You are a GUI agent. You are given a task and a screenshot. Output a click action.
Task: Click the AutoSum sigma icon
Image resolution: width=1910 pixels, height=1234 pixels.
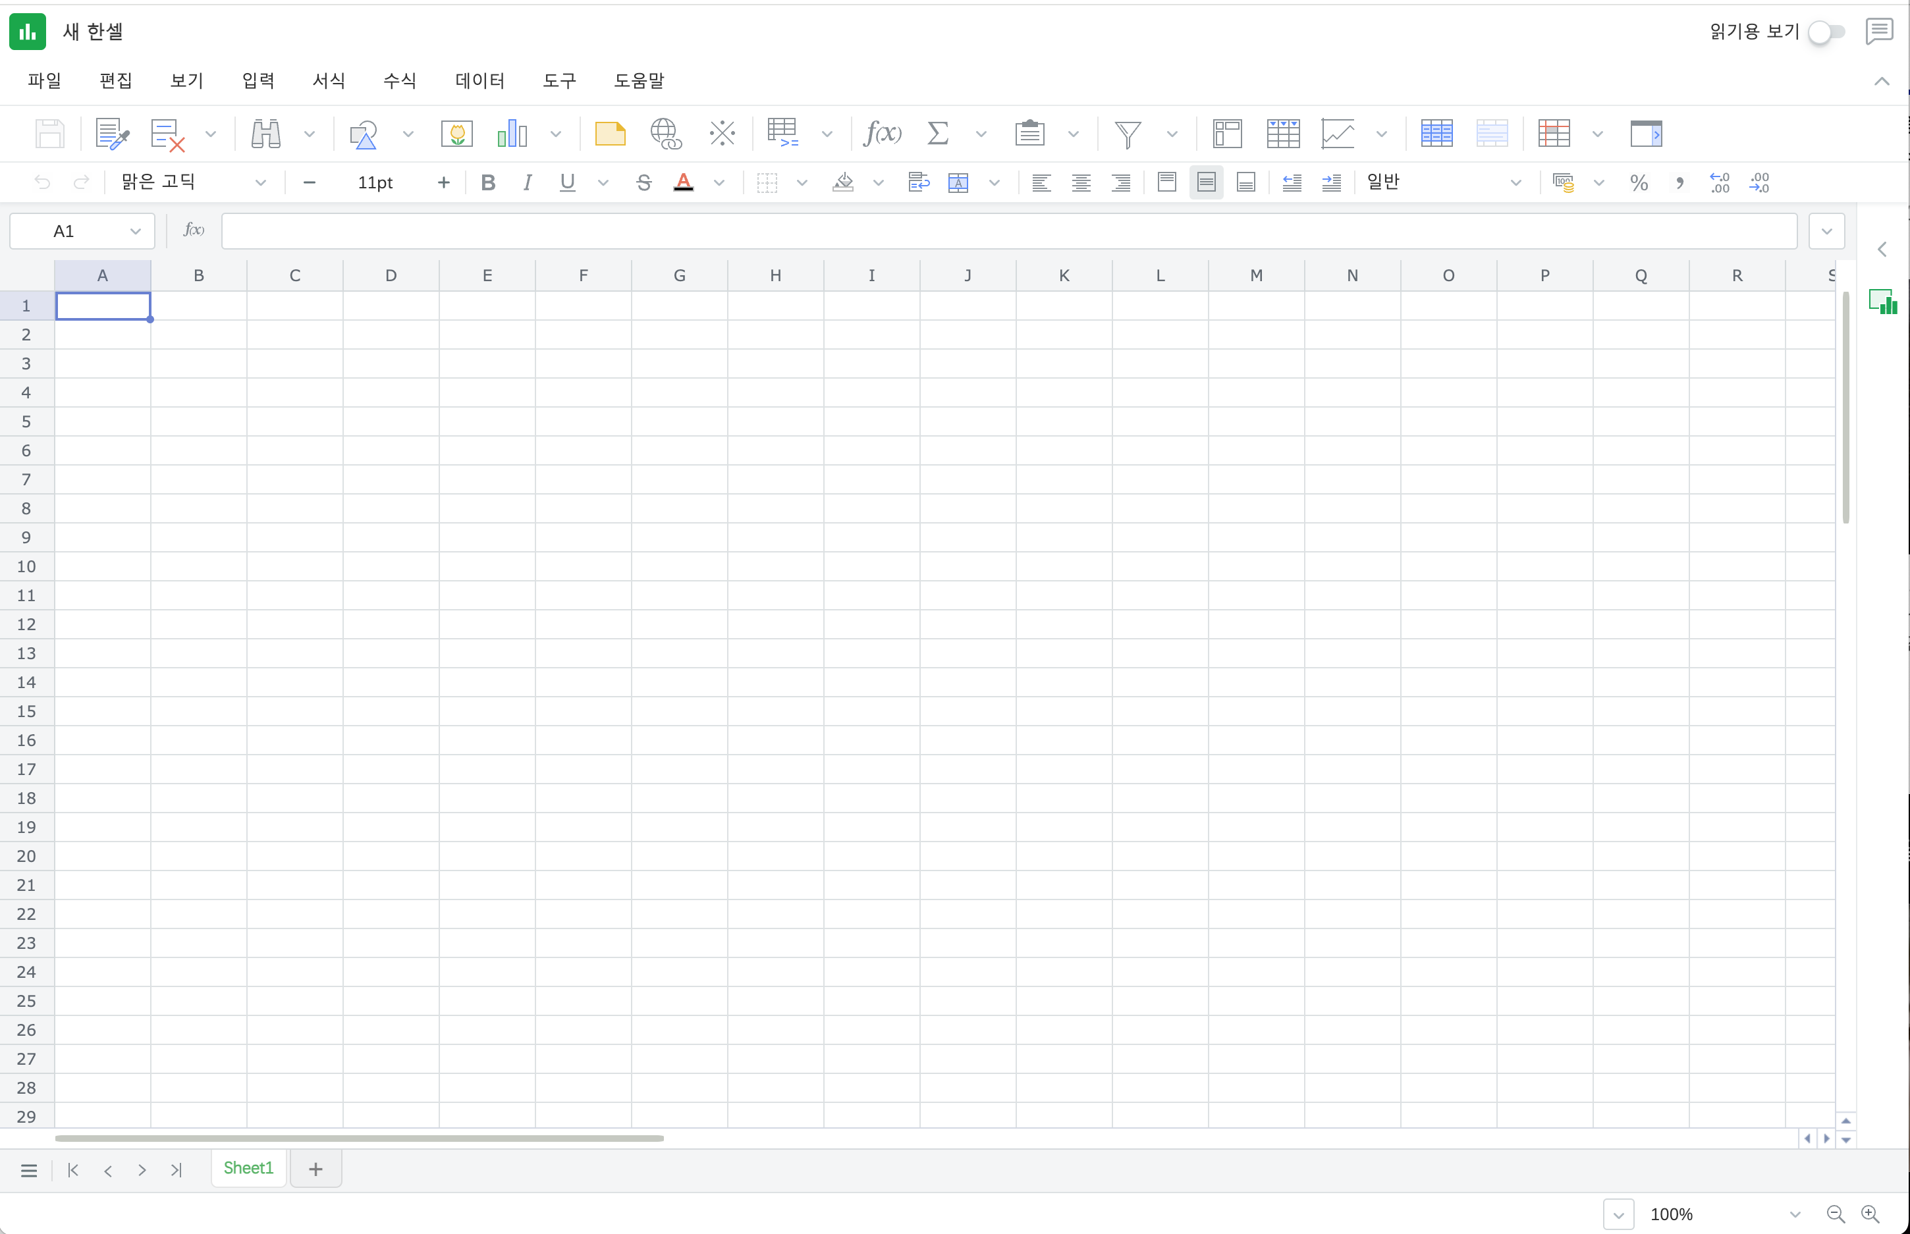938,134
